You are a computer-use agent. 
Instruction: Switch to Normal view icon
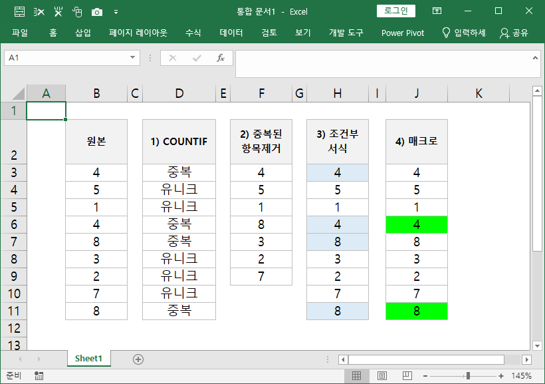click(357, 376)
